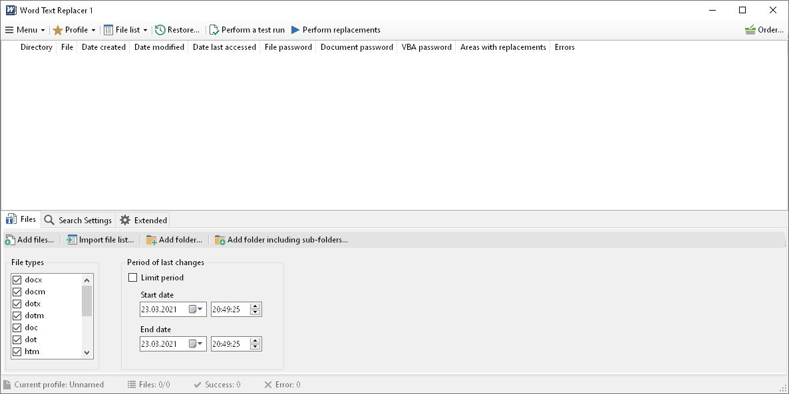Screen dimensions: 789x394
Task: Click the star Profile icon
Action: (x=58, y=30)
